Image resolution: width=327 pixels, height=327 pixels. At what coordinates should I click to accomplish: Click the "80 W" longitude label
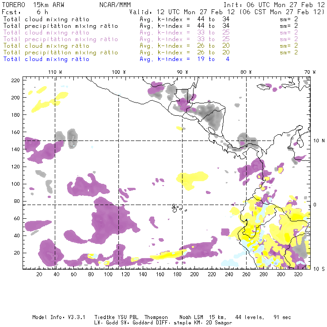[246, 72]
